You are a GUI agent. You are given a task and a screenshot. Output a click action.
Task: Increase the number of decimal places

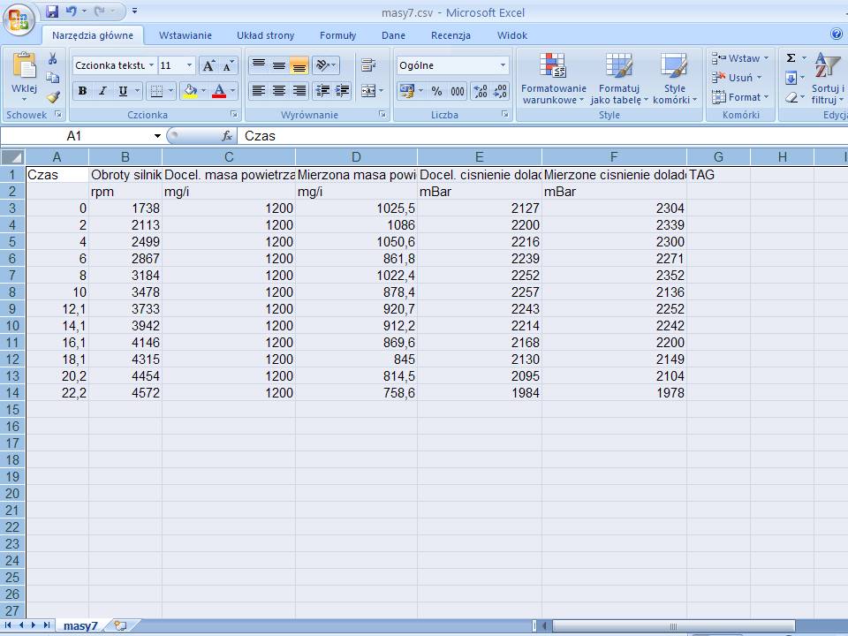(481, 91)
